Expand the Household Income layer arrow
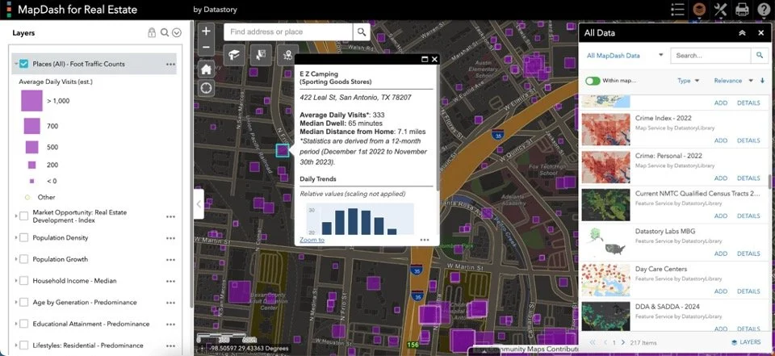The width and height of the screenshot is (775, 356). click(16, 281)
